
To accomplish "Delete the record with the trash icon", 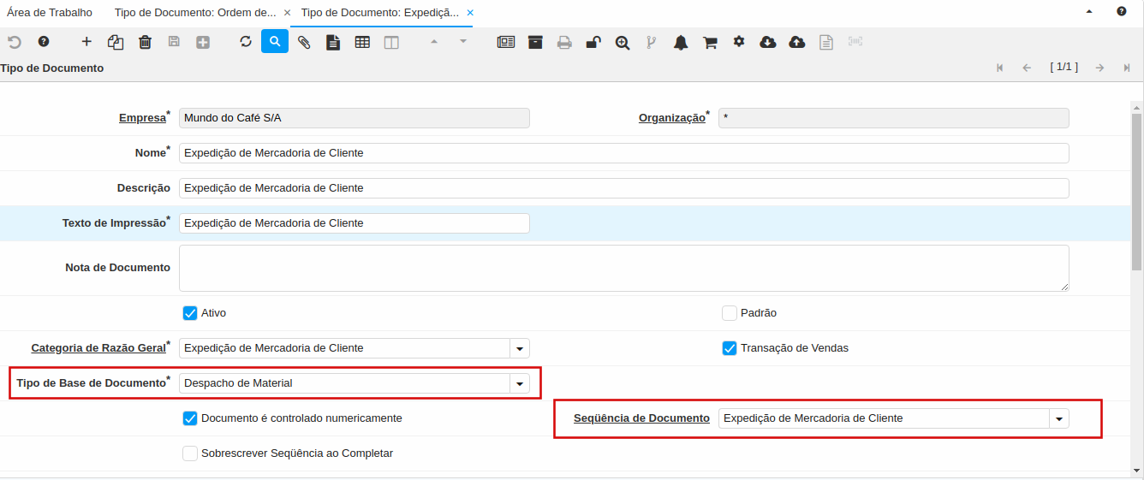I will (145, 42).
